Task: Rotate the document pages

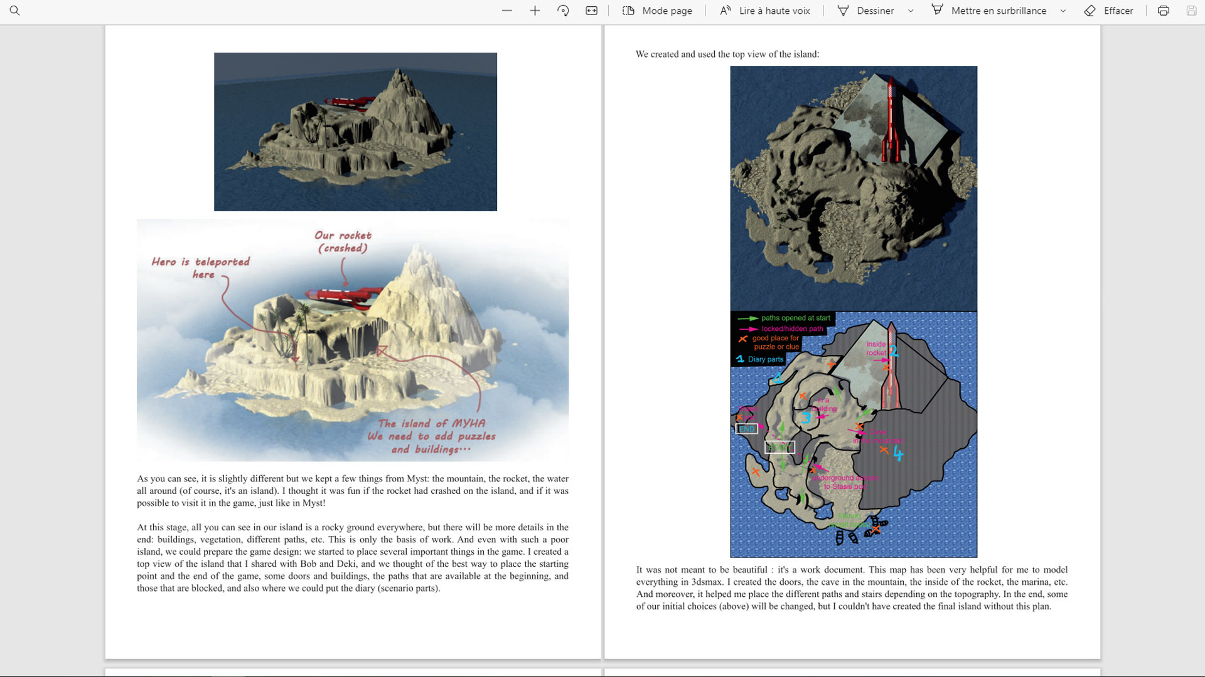Action: pos(563,11)
